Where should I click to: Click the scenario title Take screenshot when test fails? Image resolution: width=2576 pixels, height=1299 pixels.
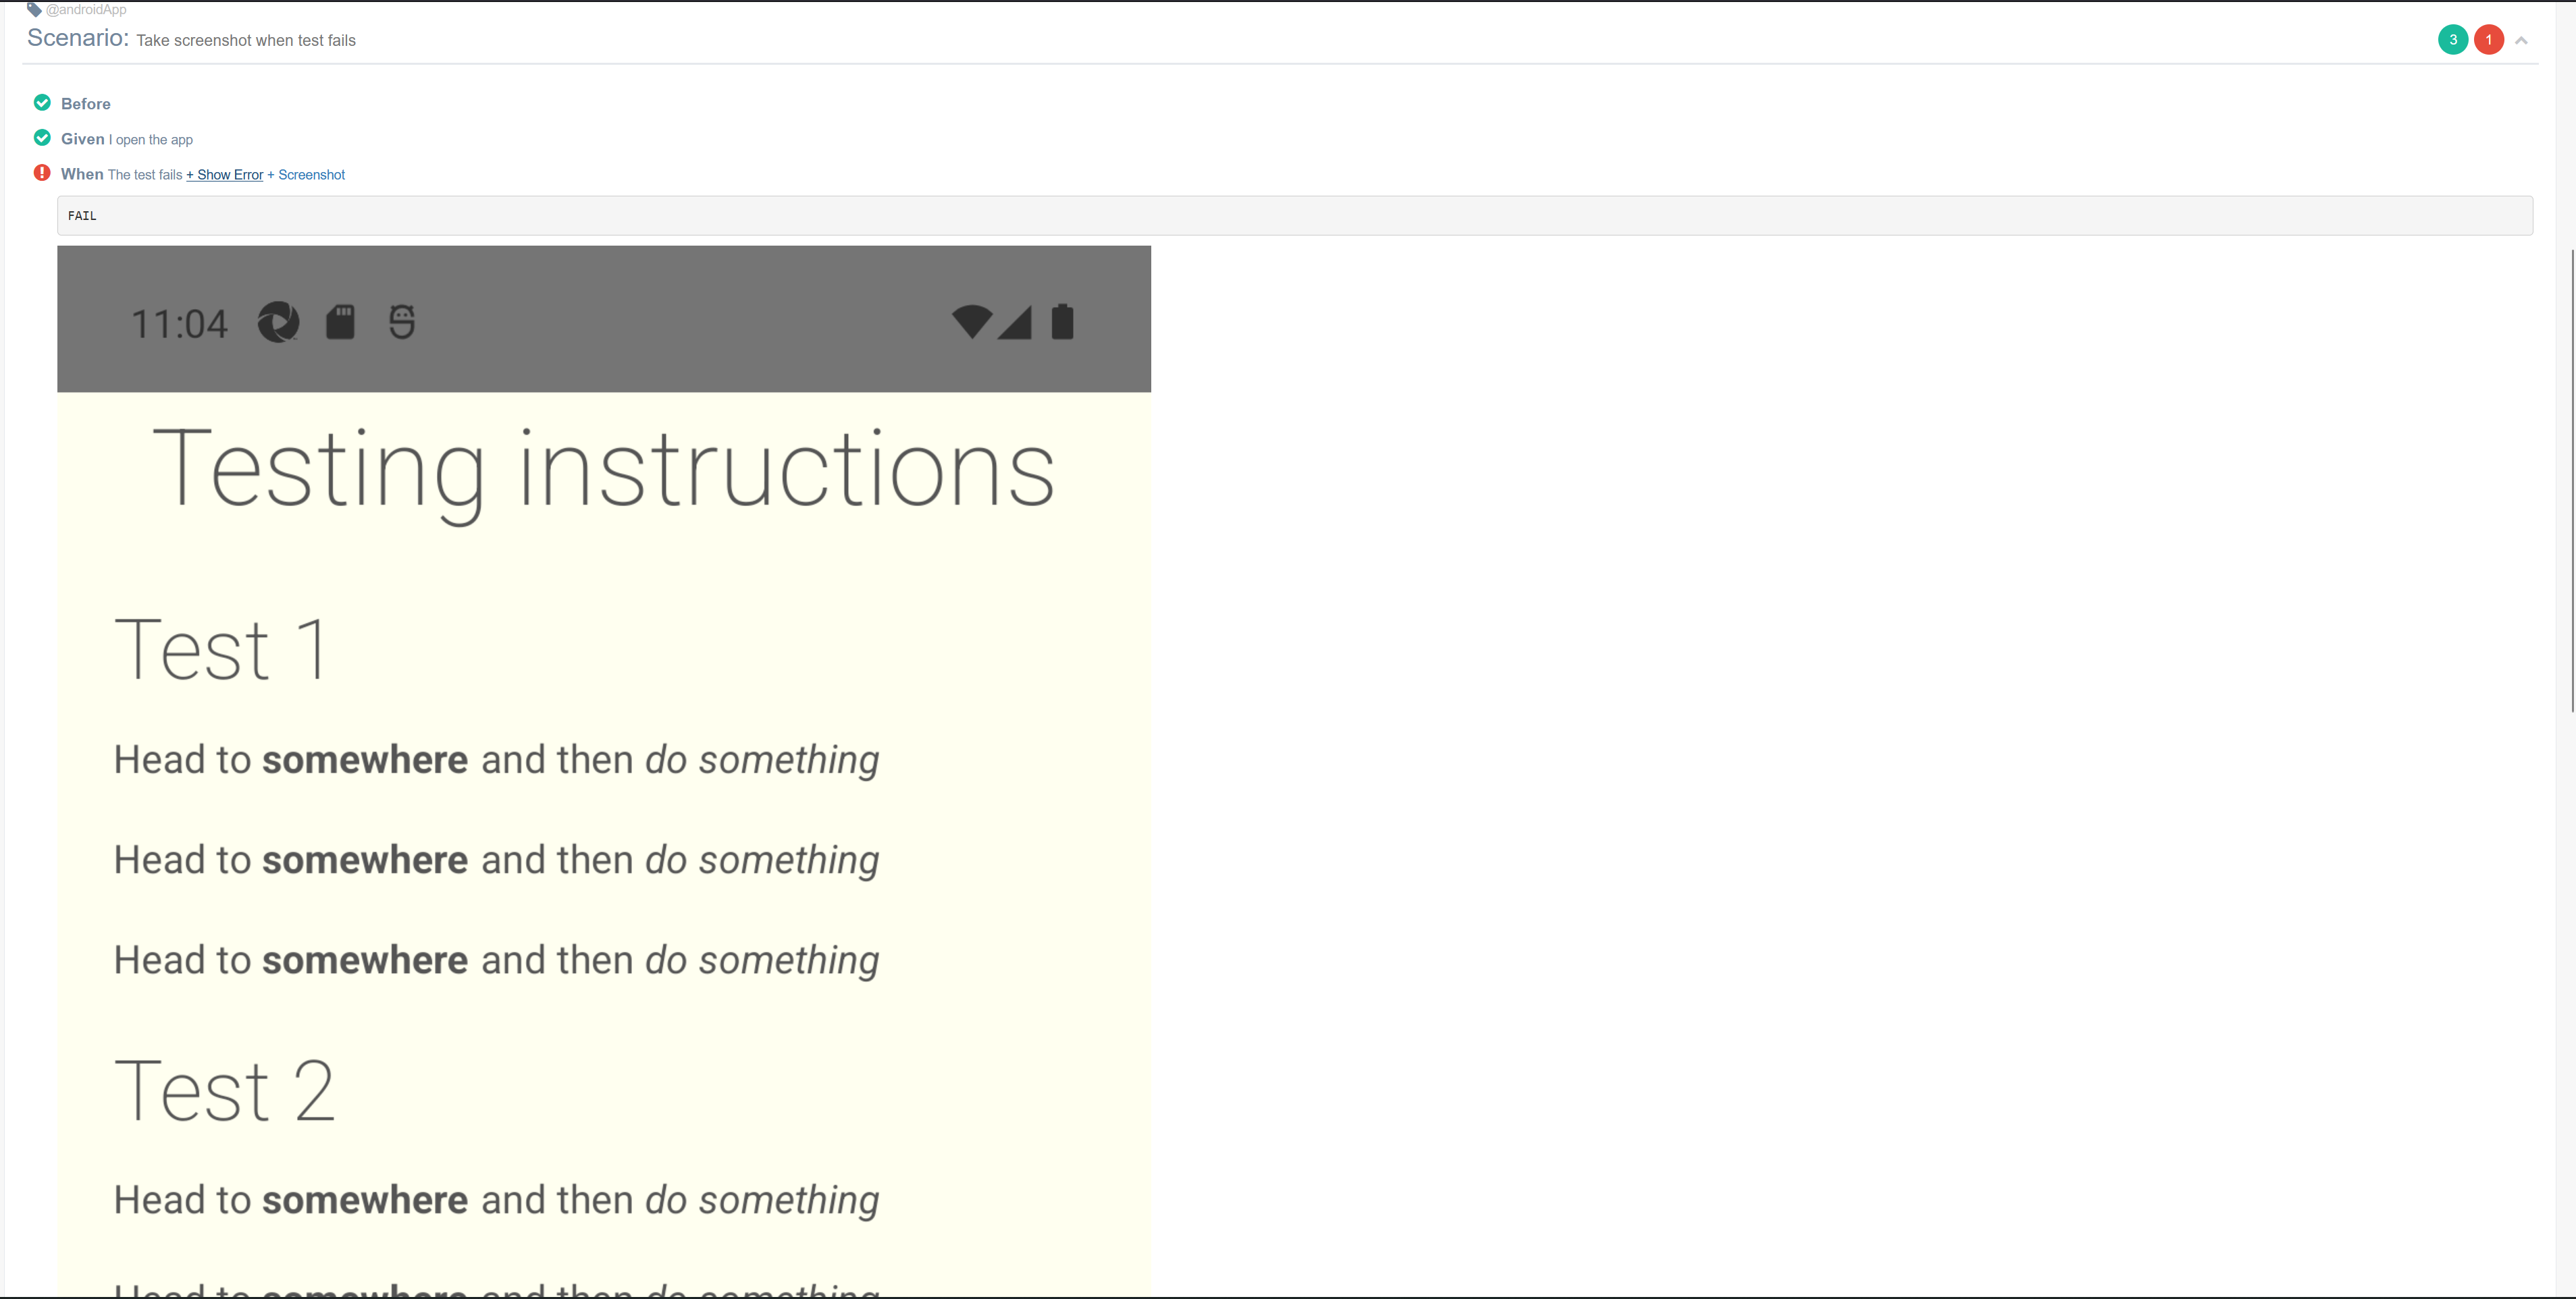[246, 40]
